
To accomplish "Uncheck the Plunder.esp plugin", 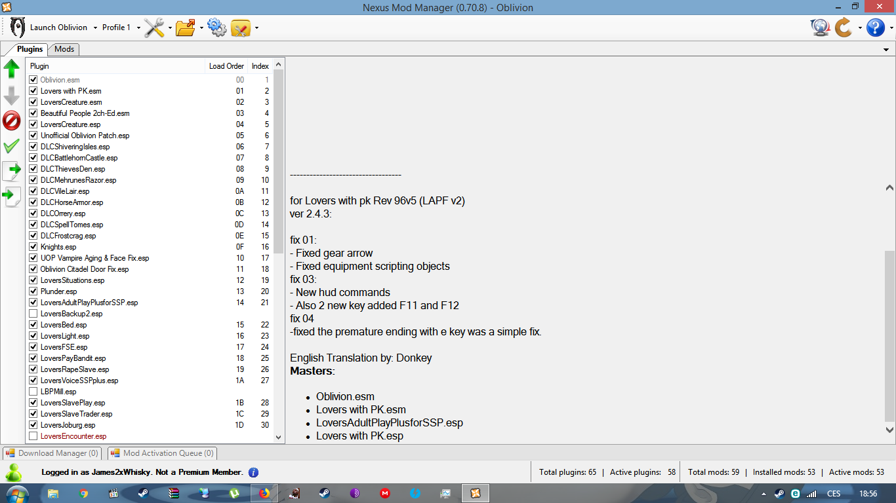I will pyautogui.click(x=33, y=291).
